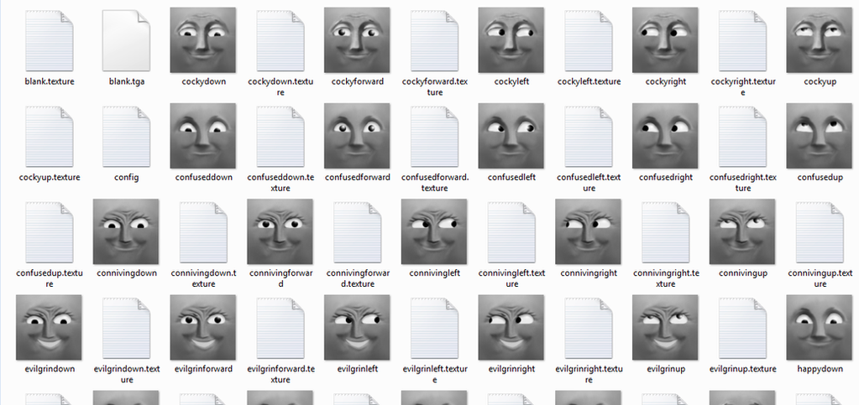859x405 pixels.
Task: Select the connivingdown.texture document icon
Action: click(x=203, y=232)
